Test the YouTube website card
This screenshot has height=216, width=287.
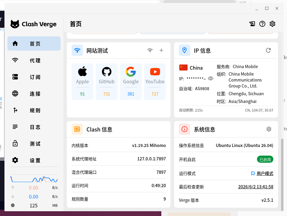(155, 82)
